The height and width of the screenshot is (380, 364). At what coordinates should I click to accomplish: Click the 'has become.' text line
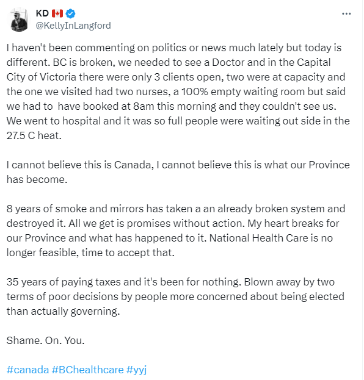(37, 179)
